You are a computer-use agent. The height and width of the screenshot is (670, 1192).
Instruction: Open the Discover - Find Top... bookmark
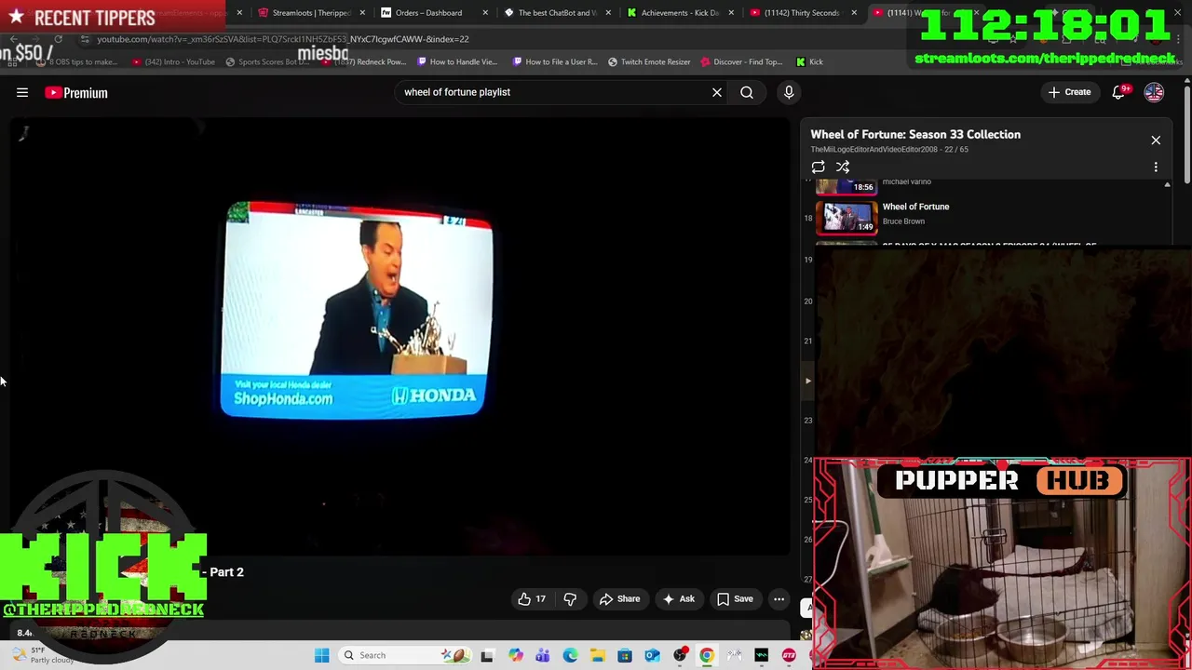742,62
